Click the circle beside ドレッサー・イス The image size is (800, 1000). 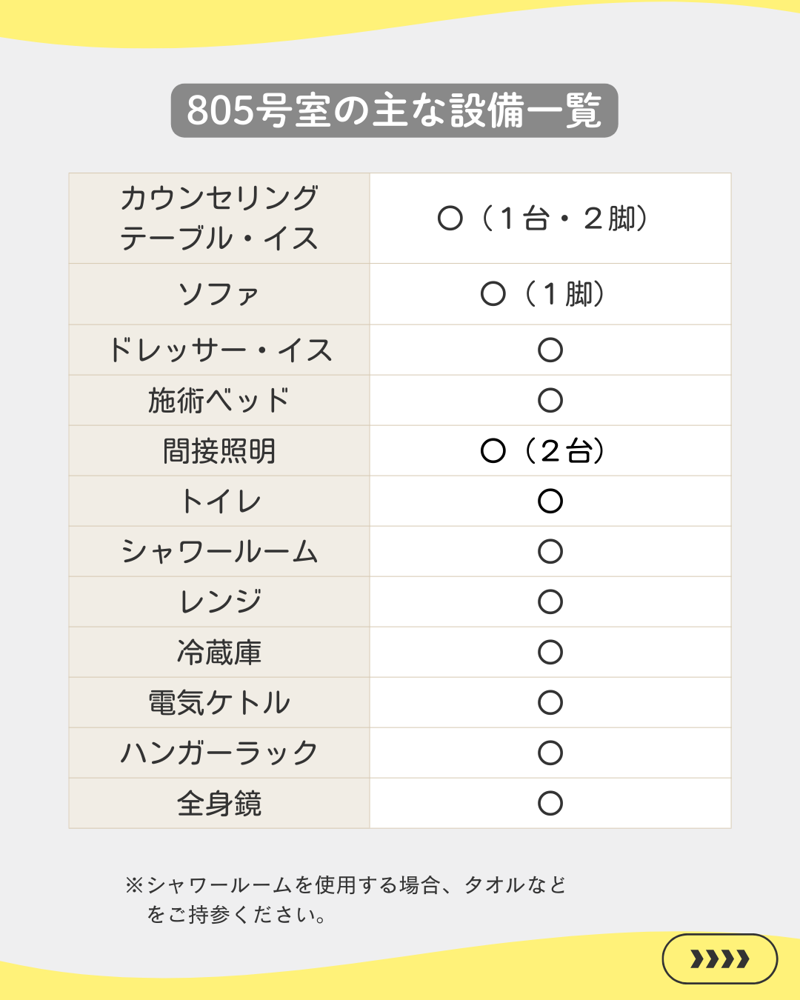pyautogui.click(x=550, y=350)
